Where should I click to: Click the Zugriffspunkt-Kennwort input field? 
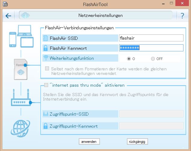tap(151, 126)
